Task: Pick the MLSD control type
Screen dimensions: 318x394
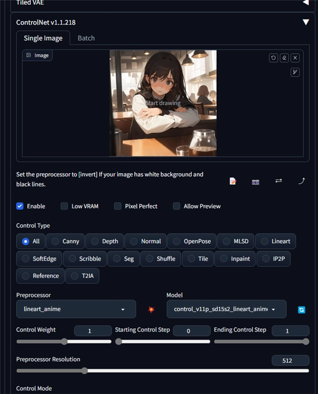Action: point(236,241)
